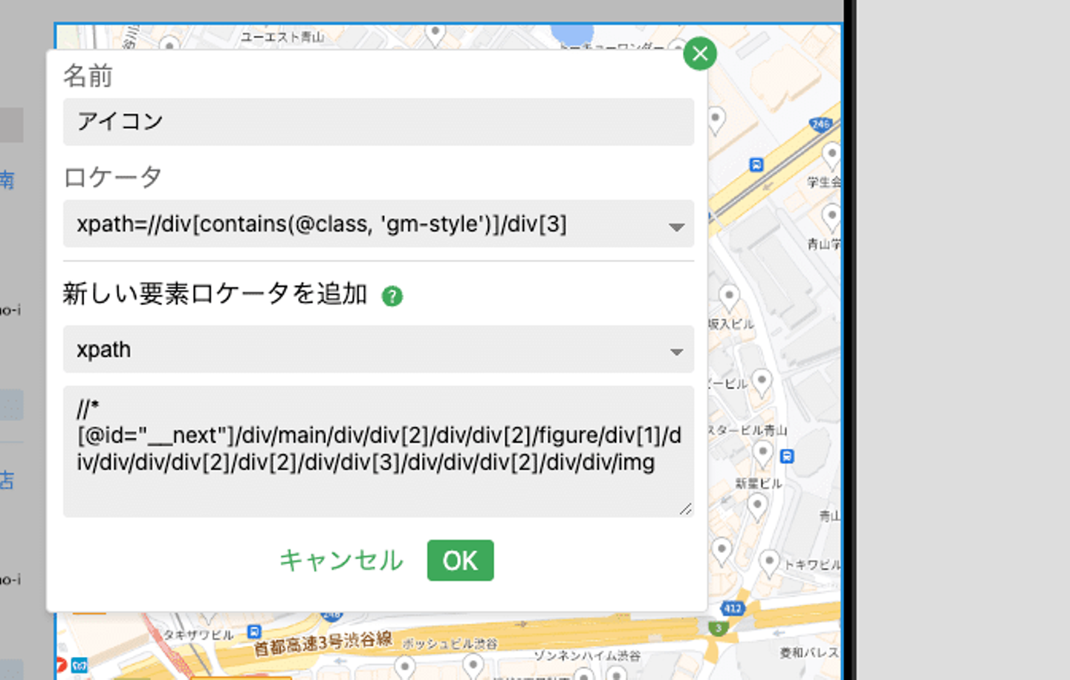Click the 首都高速3号渋谷線 road label

[x=322, y=643]
